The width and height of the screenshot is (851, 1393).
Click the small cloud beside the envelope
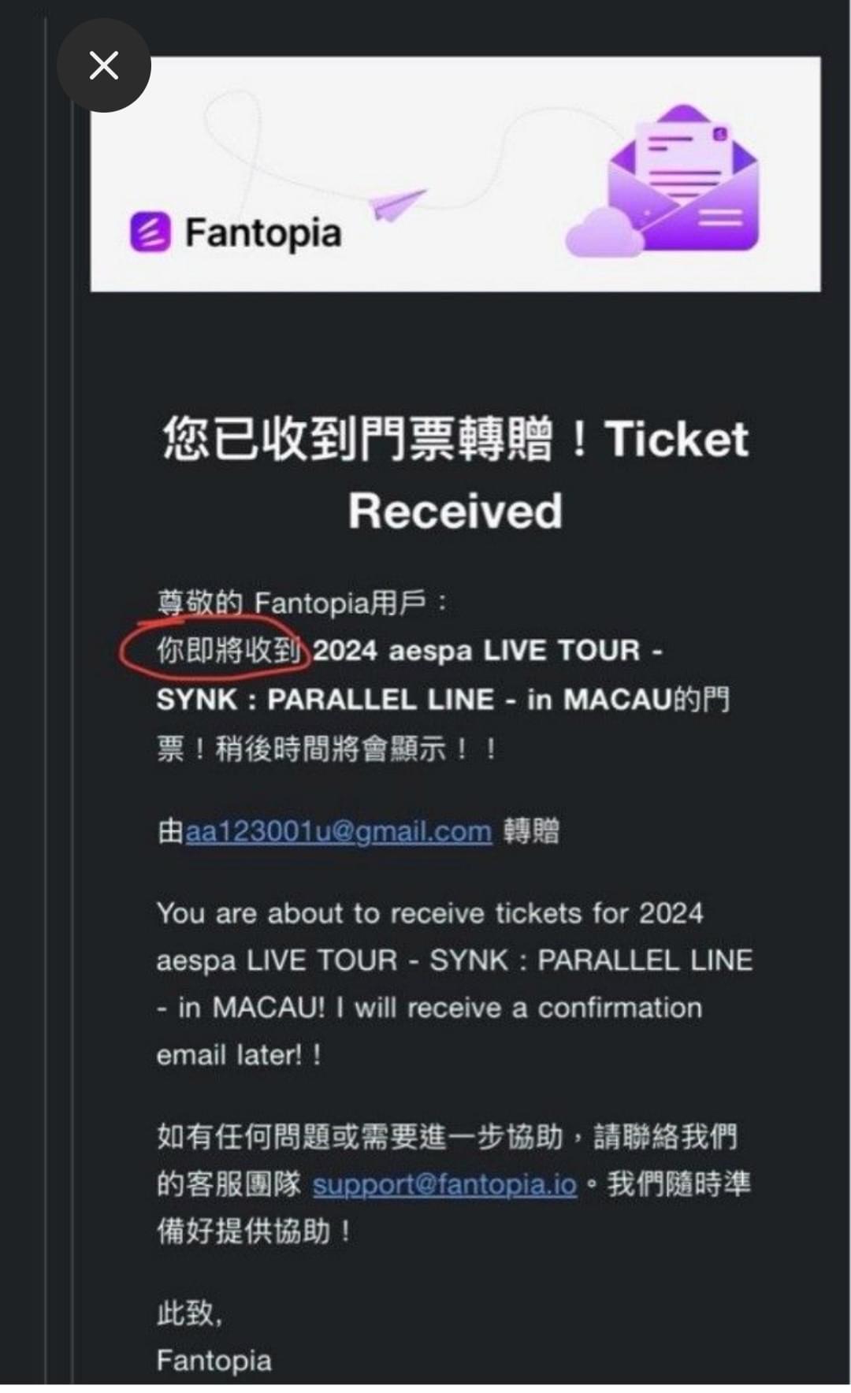(604, 234)
